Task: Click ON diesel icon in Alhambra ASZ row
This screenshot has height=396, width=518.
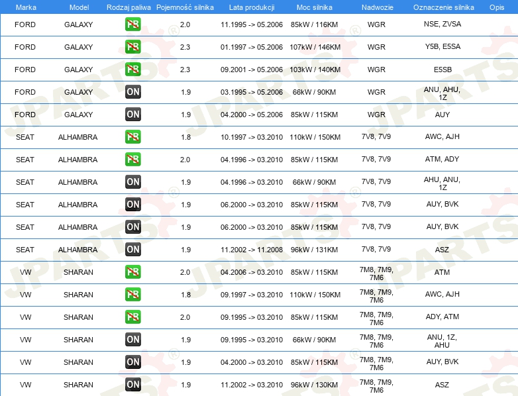Action: [x=132, y=250]
